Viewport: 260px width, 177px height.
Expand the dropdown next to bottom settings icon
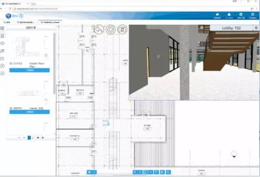pos(94,172)
